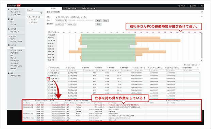Click the longest orange overtime bar in the chart
This screenshot has height=129, width=211.
[158, 41]
